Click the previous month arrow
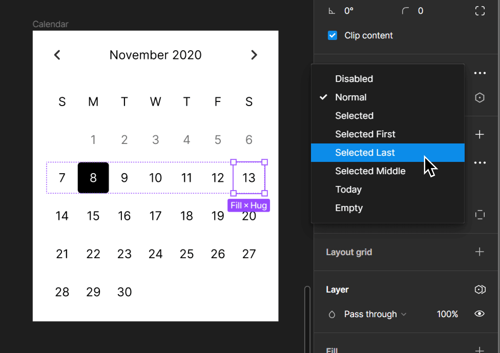Image resolution: width=500 pixels, height=353 pixels. tap(57, 55)
